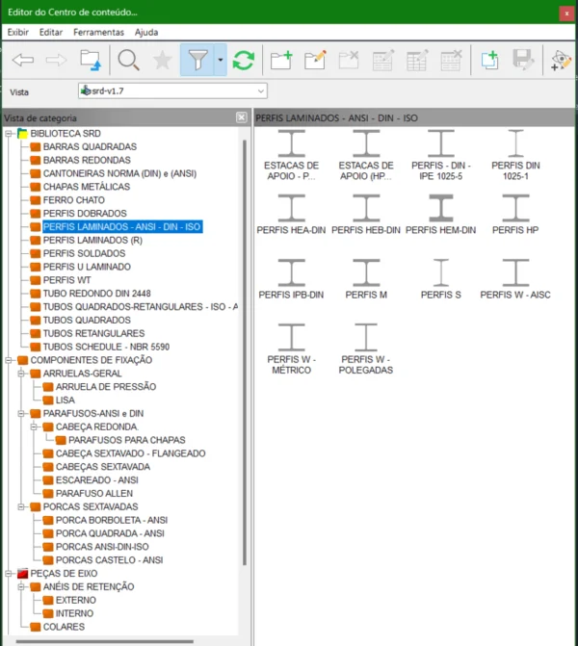Toggle the Filter funnel button

click(197, 61)
